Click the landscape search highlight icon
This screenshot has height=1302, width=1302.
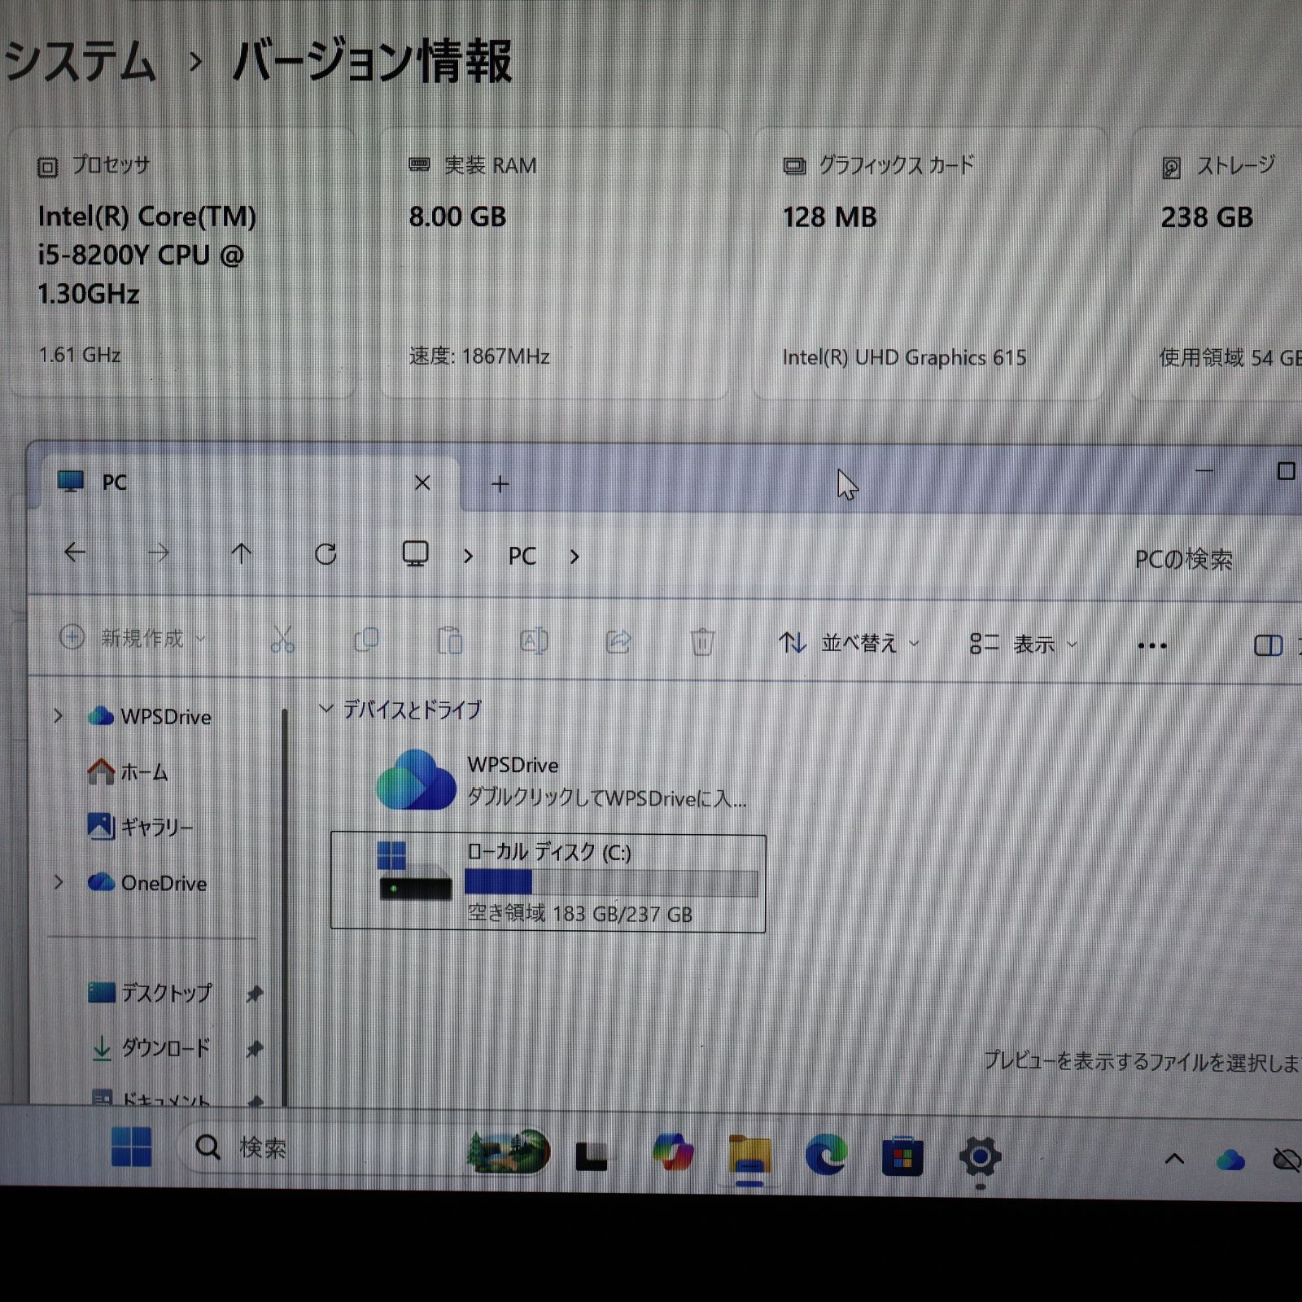509,1151
